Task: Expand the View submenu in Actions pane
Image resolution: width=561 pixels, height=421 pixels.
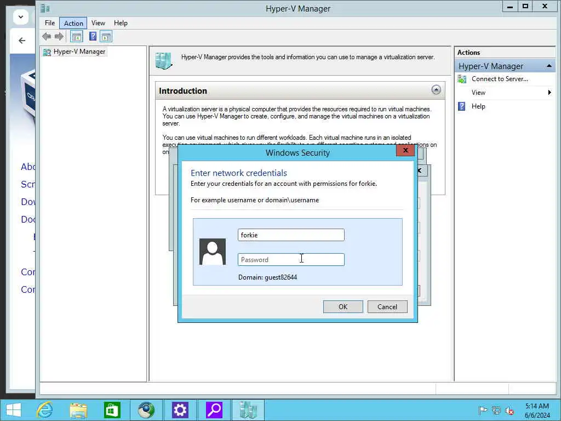Action: point(549,92)
